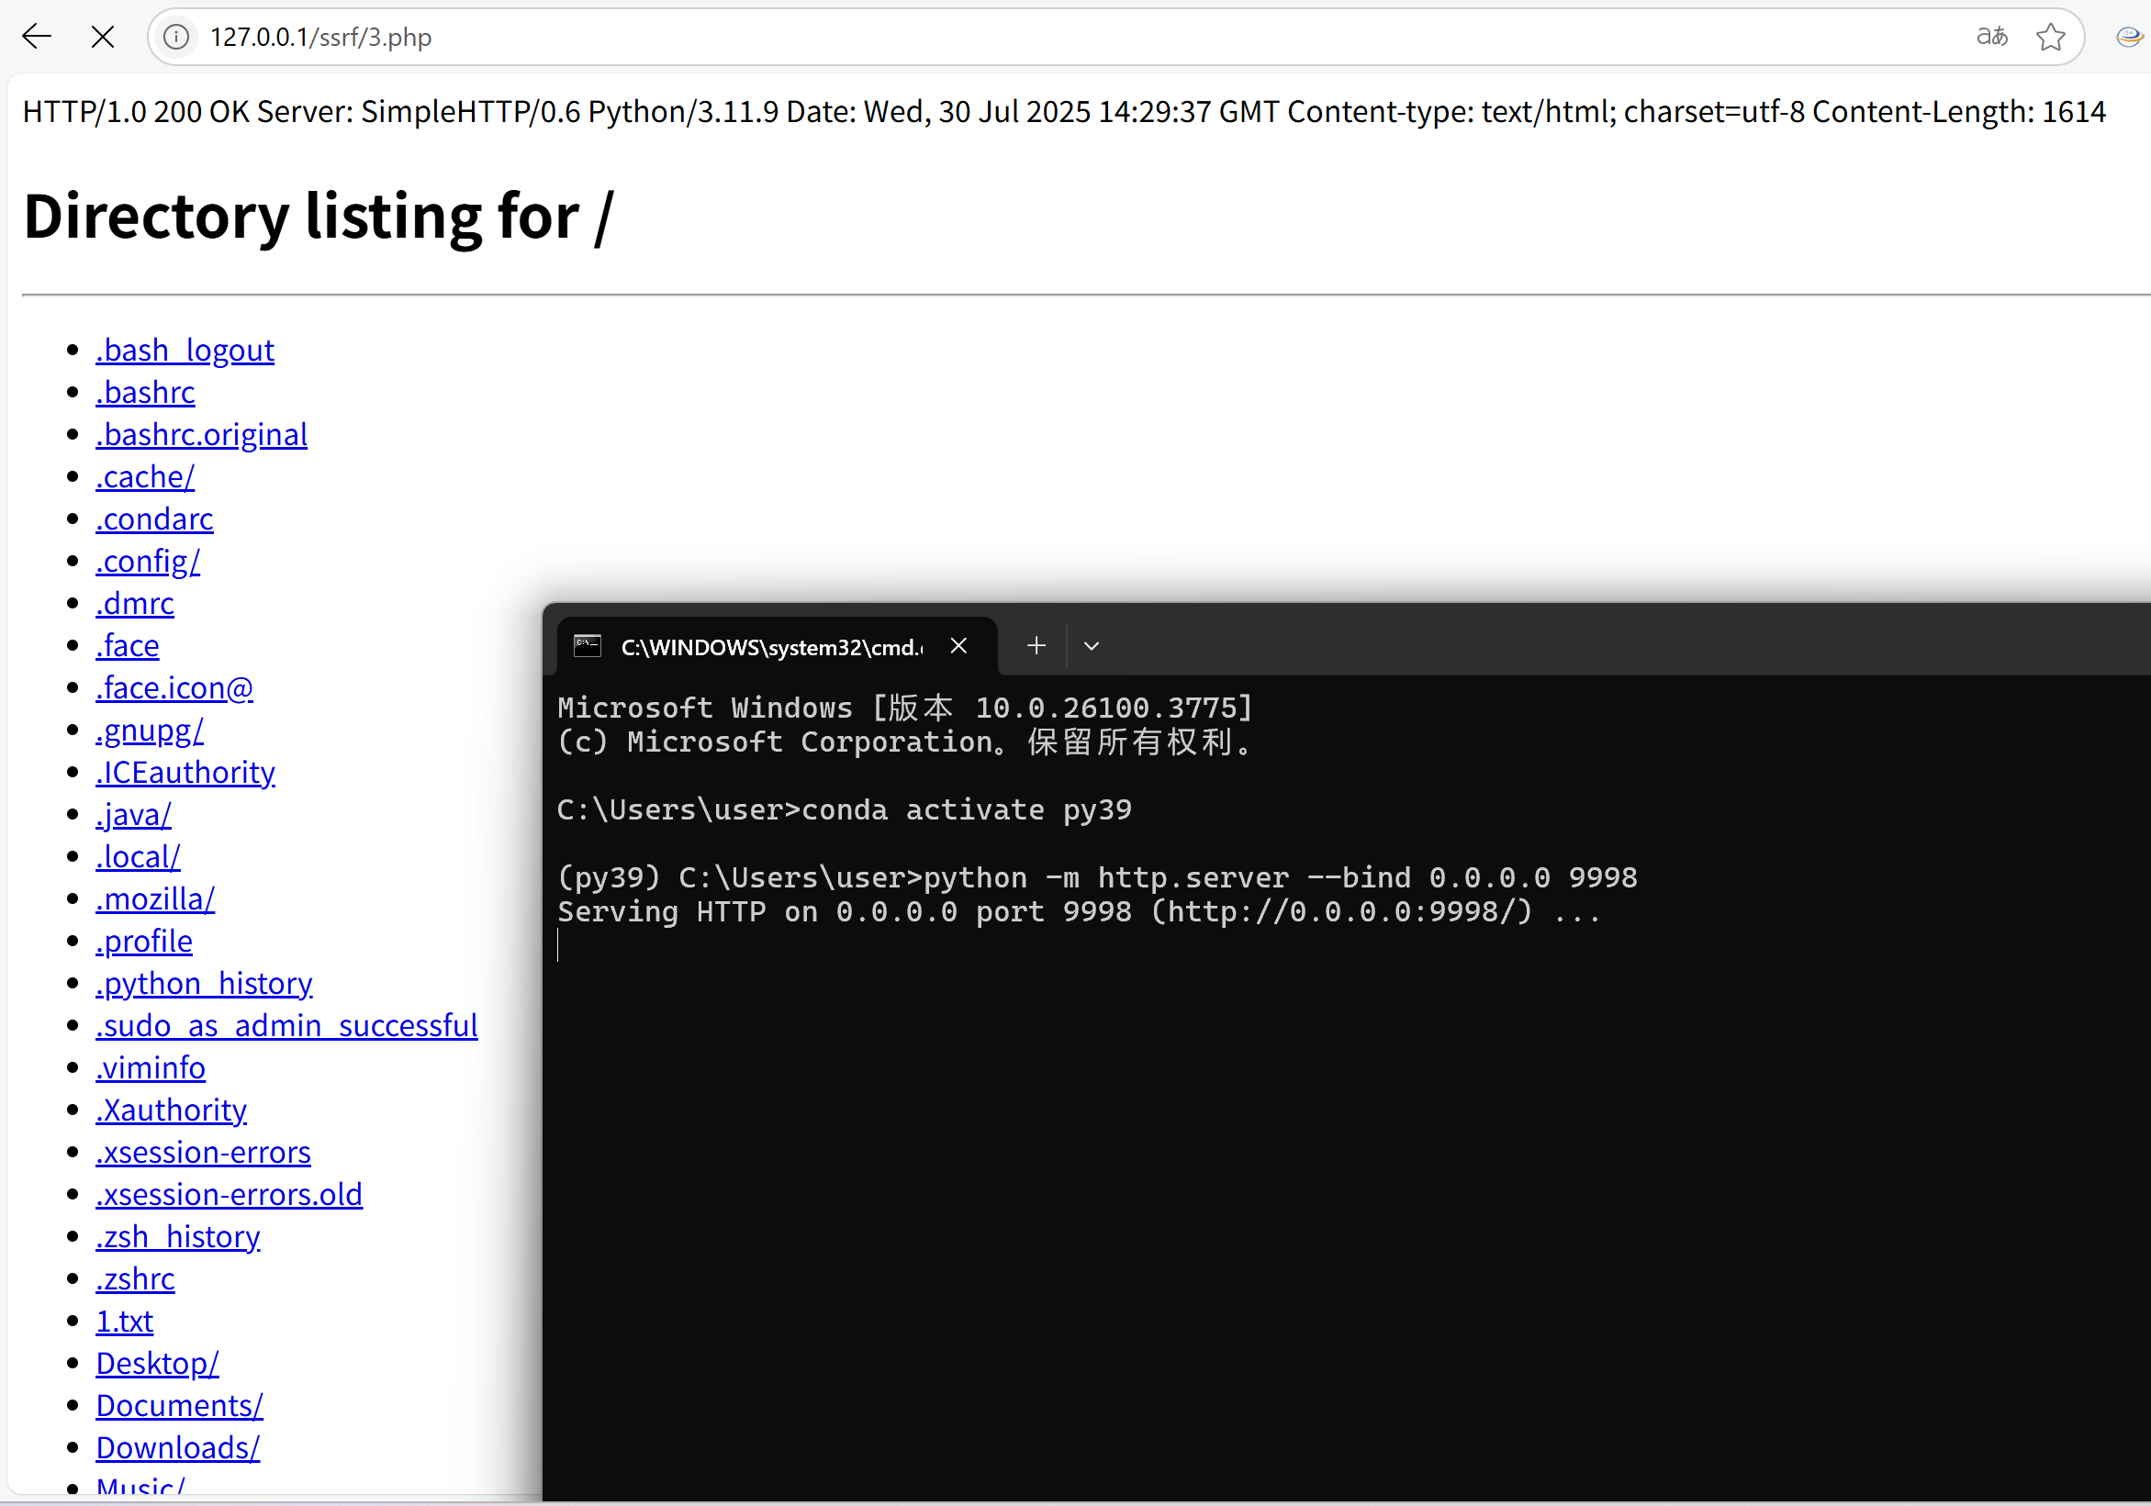Open the .bashrc.original link

pos(201,435)
